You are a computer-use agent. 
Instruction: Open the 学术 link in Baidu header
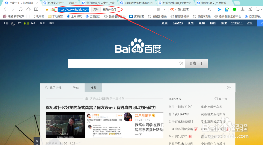pyautogui.click(x=224, y=23)
